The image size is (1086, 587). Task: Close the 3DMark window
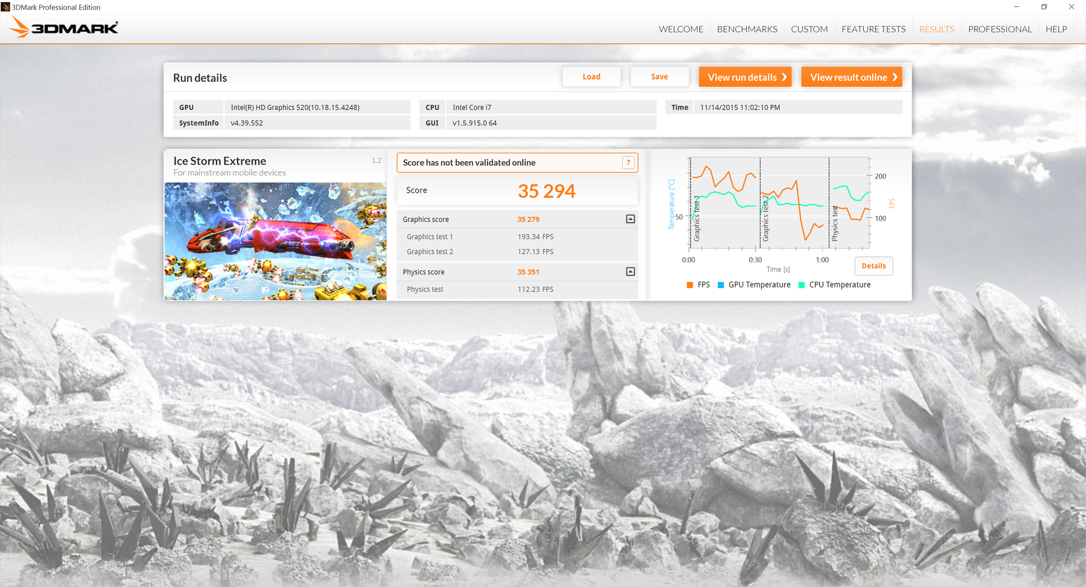pos(1071,7)
